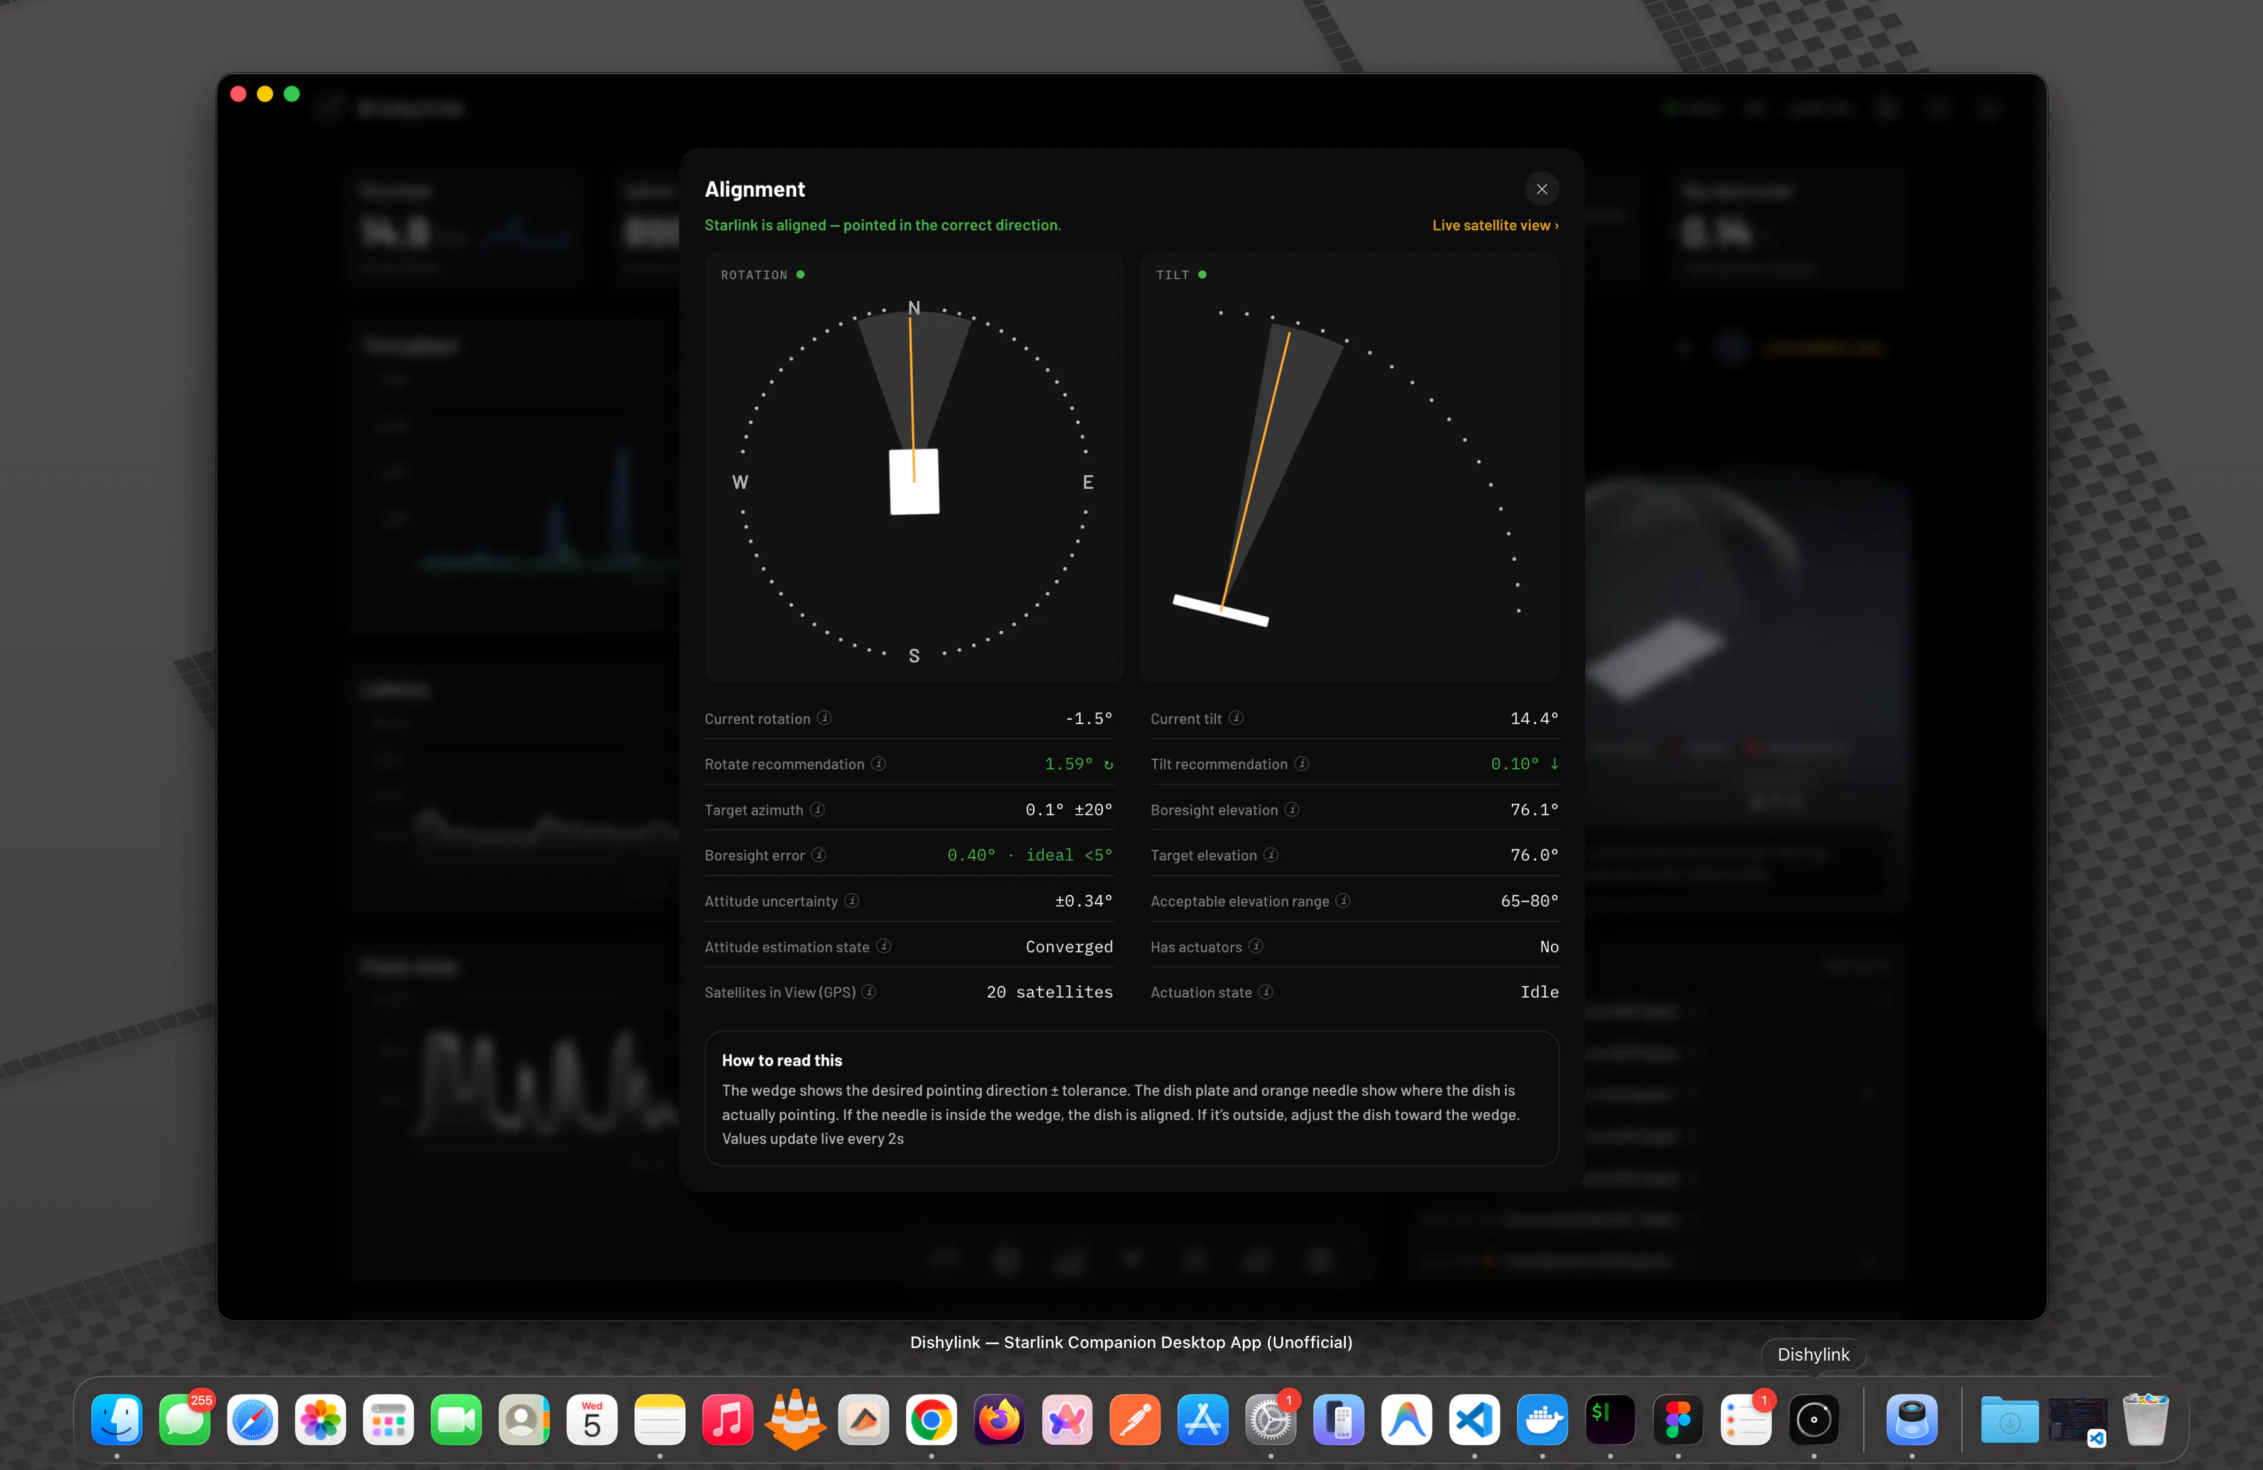Screen dimensions: 2263x1470
Task: Select the boresight elevation value 76.1°
Action: (1534, 810)
